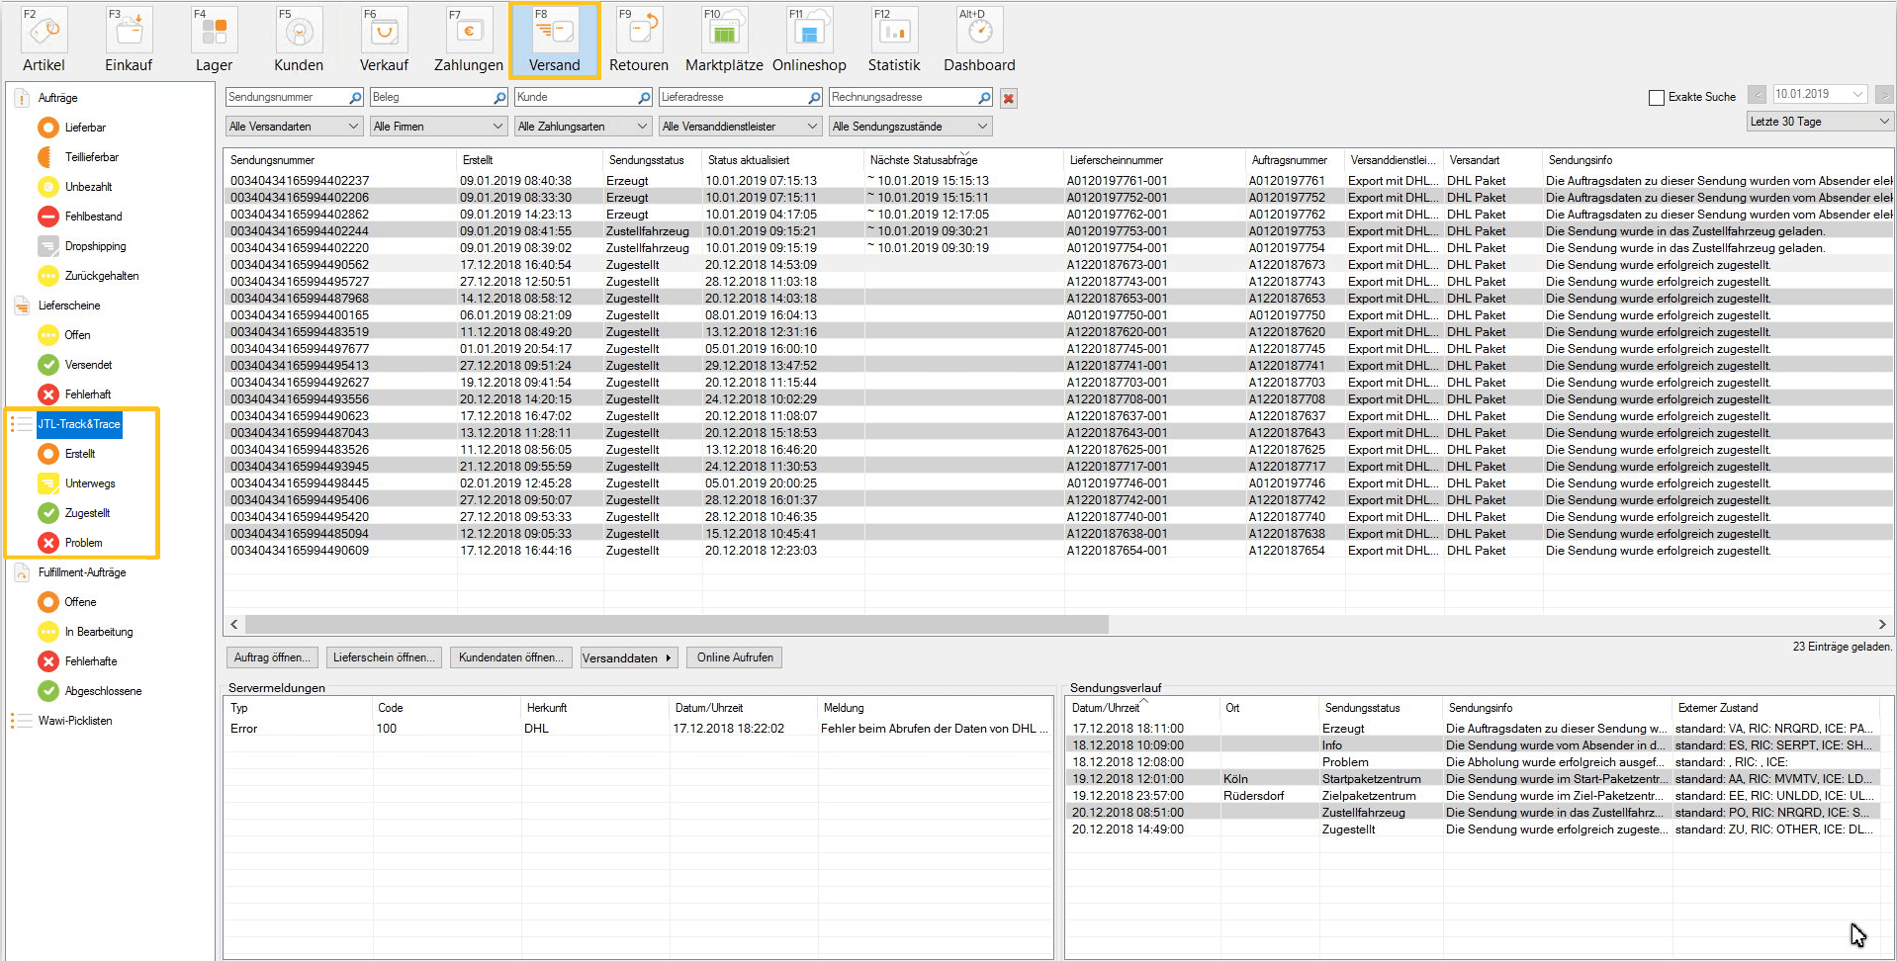Expand the Alle Versandarten dropdown

[x=294, y=127]
